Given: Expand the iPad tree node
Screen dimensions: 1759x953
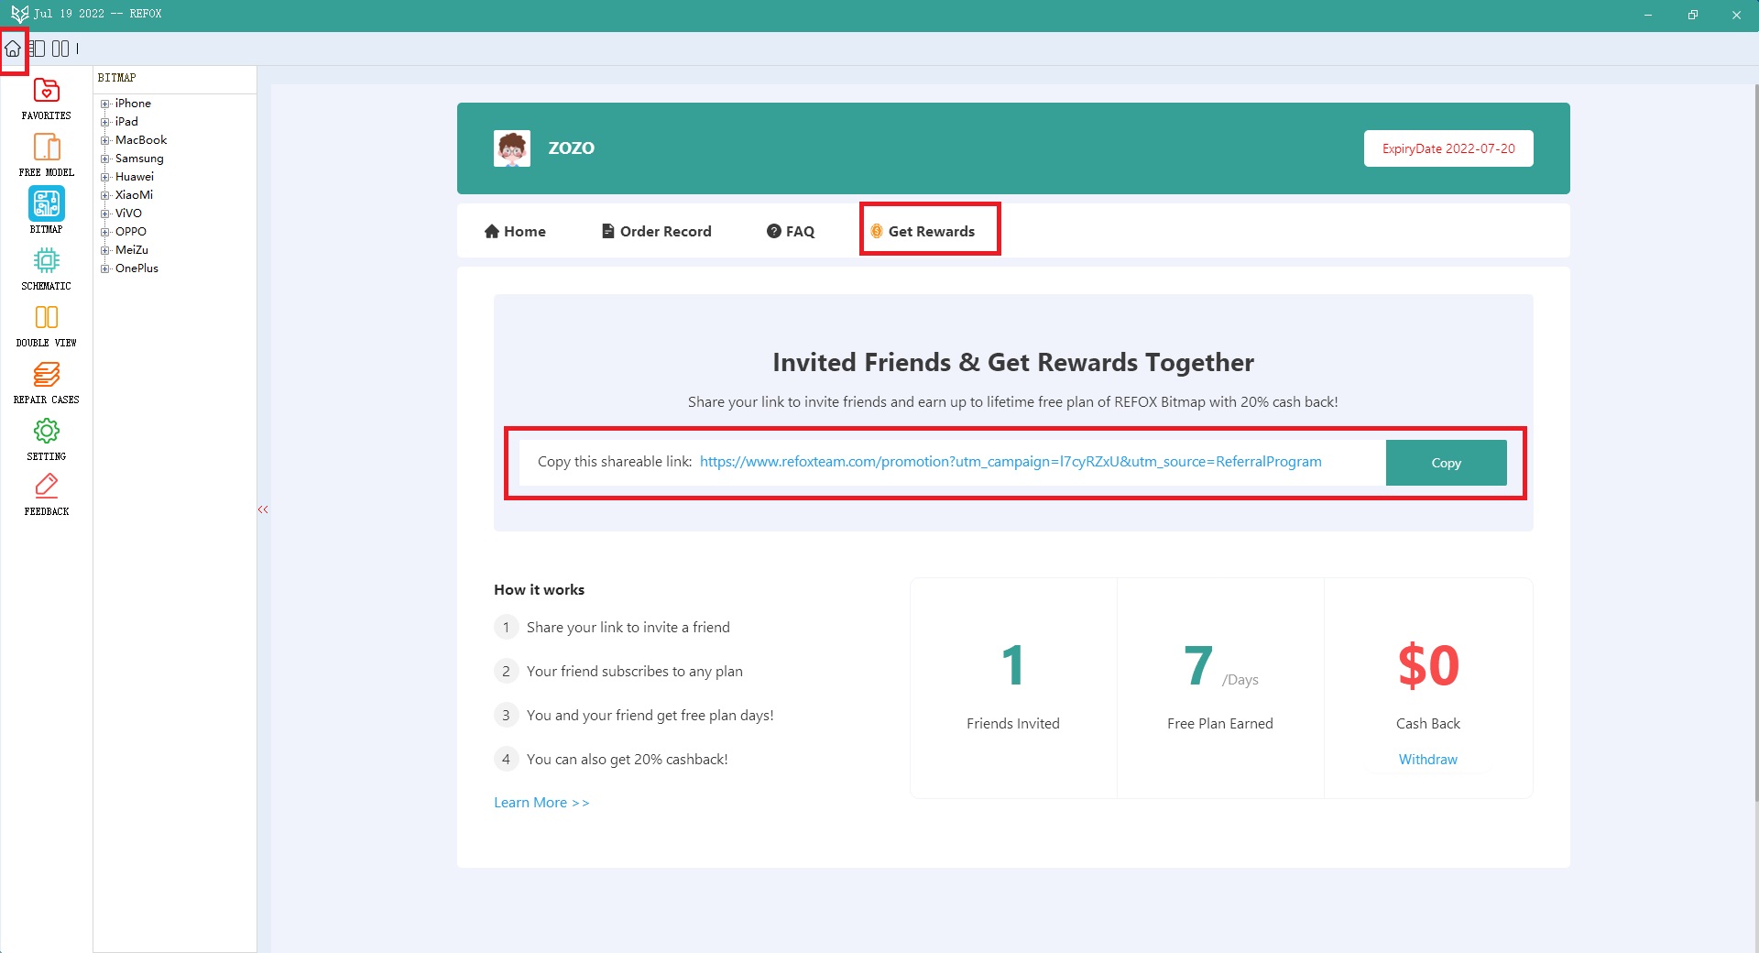Looking at the screenshot, I should tap(105, 122).
